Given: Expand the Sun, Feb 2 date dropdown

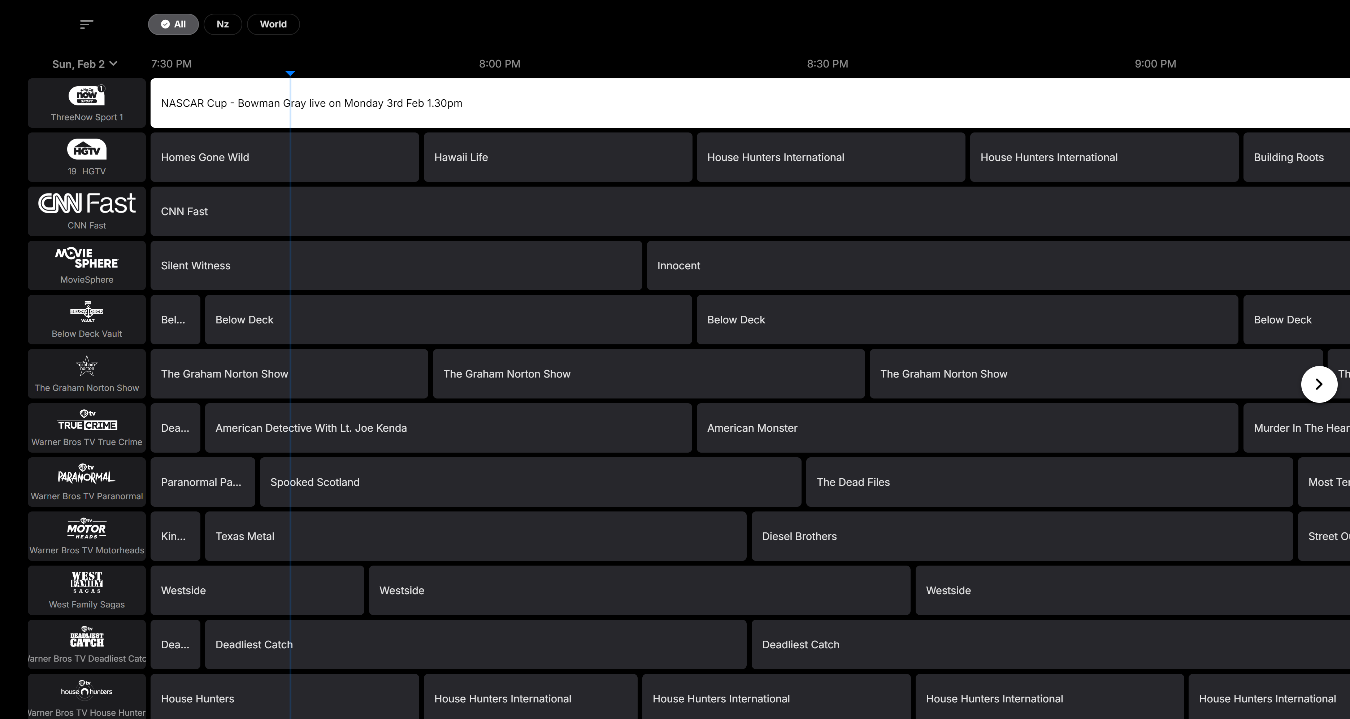Looking at the screenshot, I should pos(85,64).
